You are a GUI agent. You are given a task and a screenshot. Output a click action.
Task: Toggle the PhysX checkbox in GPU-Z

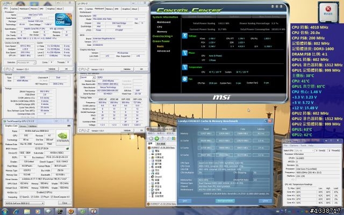tap(42, 197)
